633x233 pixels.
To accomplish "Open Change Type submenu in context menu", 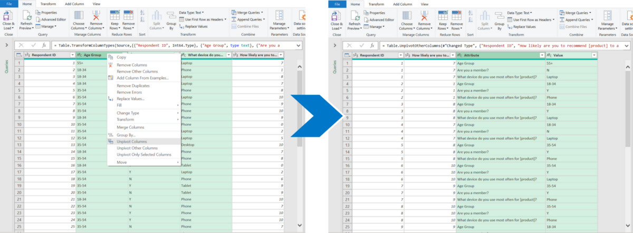I will (x=143, y=113).
